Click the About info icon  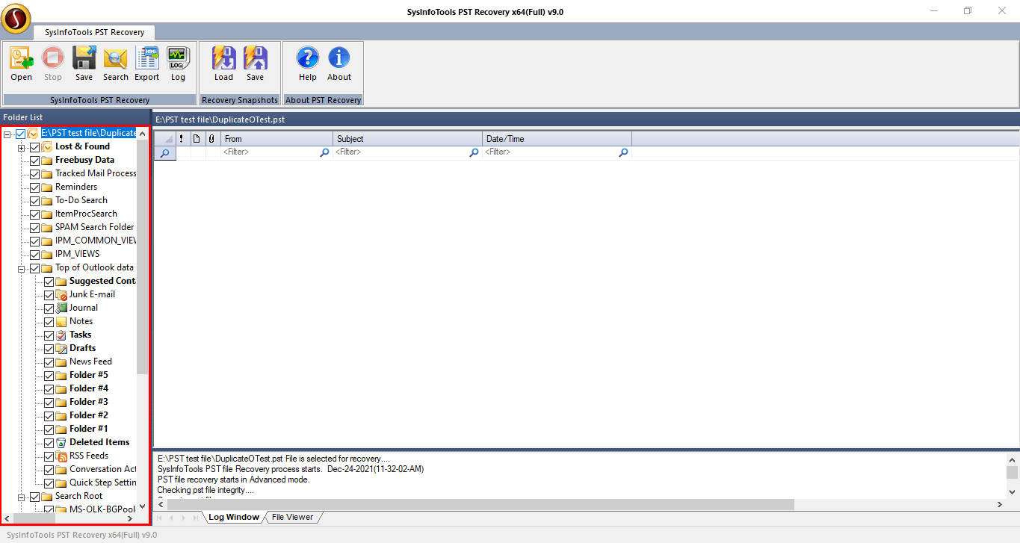(339, 58)
